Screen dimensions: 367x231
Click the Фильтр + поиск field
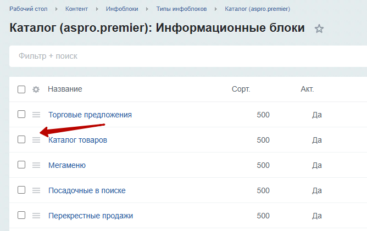188,56
